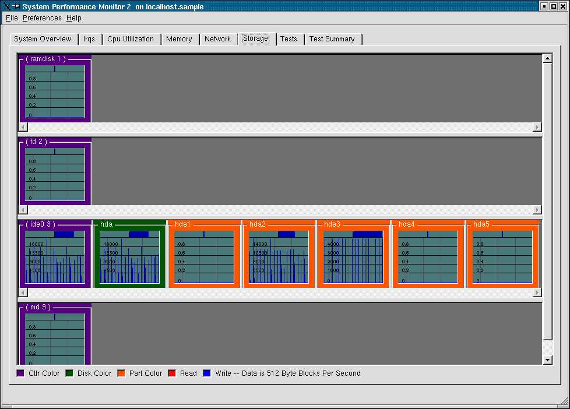570x409 pixels.
Task: Select the hda disk graph
Action: pyautogui.click(x=129, y=257)
